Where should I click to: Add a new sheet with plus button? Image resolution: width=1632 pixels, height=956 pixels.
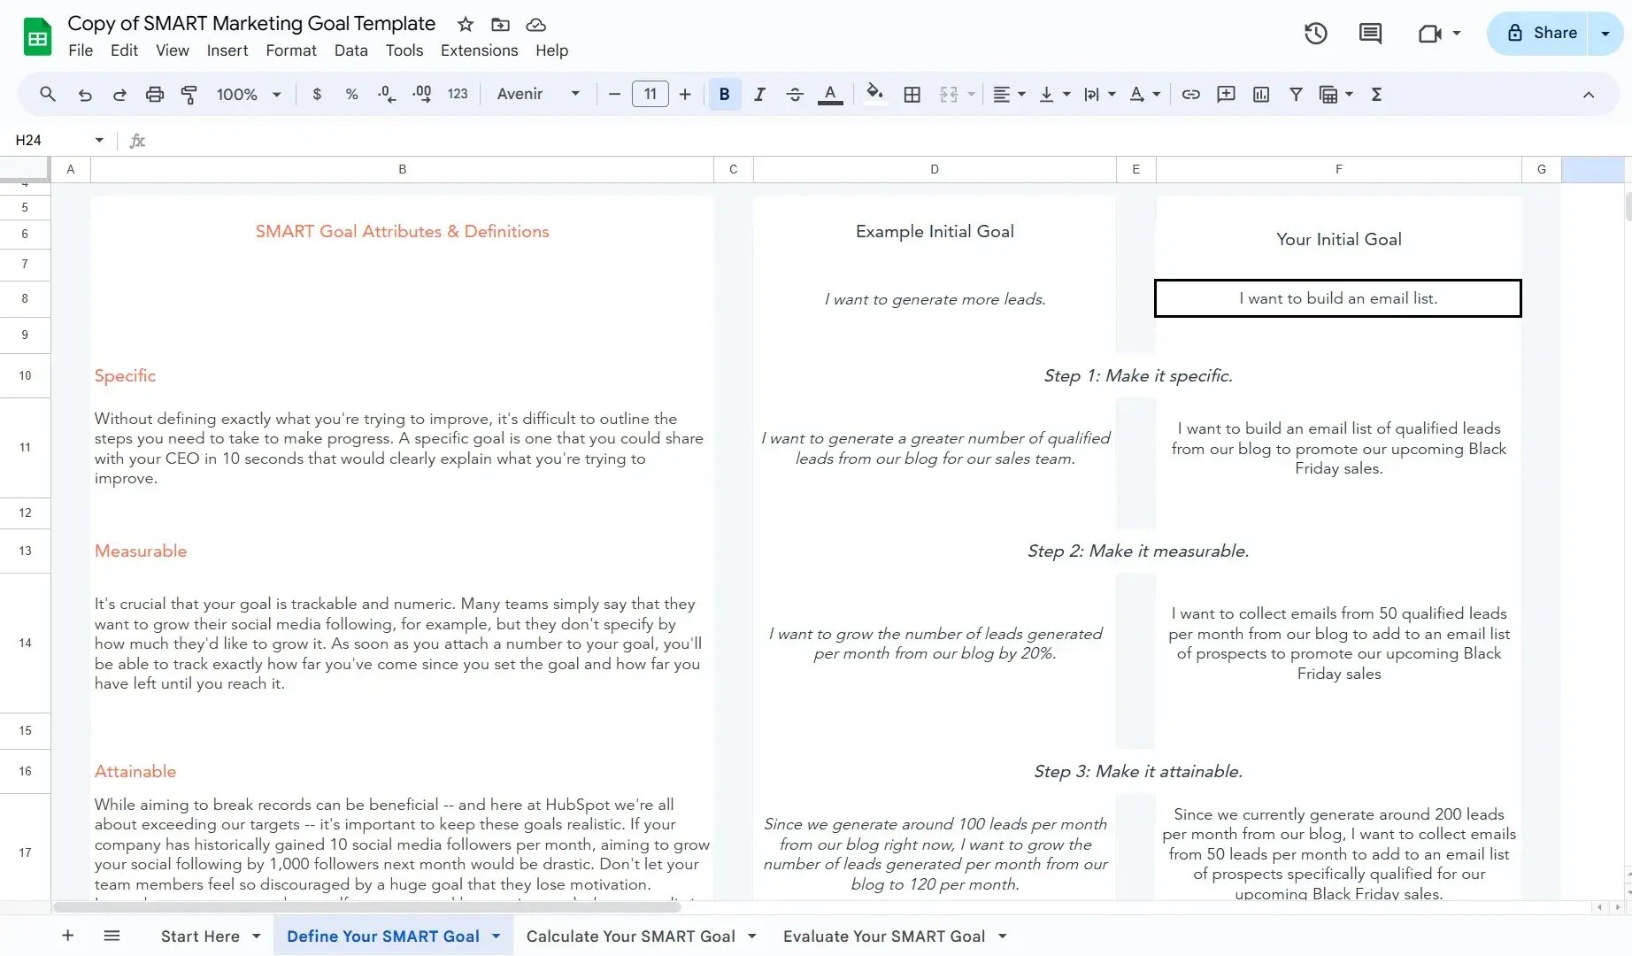[x=67, y=936]
